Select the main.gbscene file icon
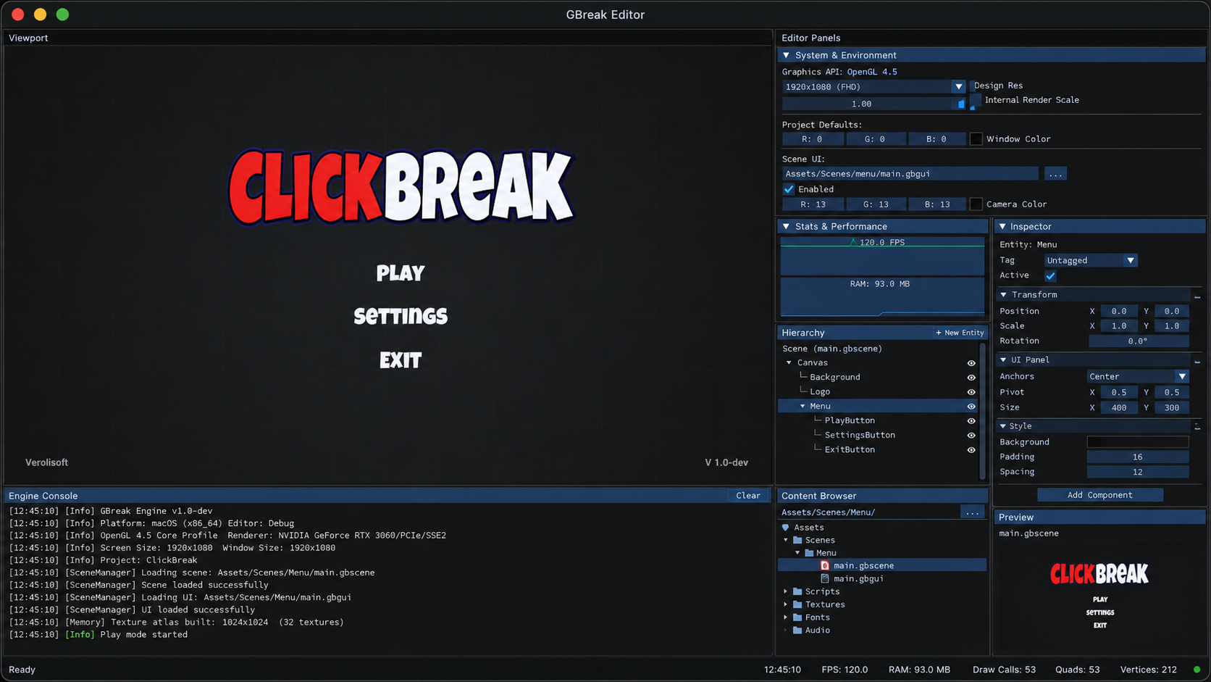 825,565
